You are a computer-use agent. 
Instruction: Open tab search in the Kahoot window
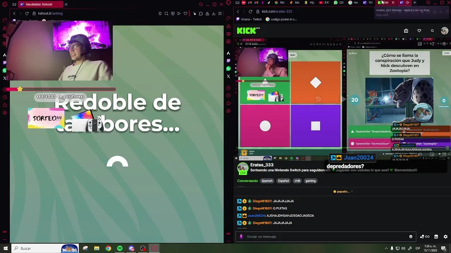(x=201, y=4)
